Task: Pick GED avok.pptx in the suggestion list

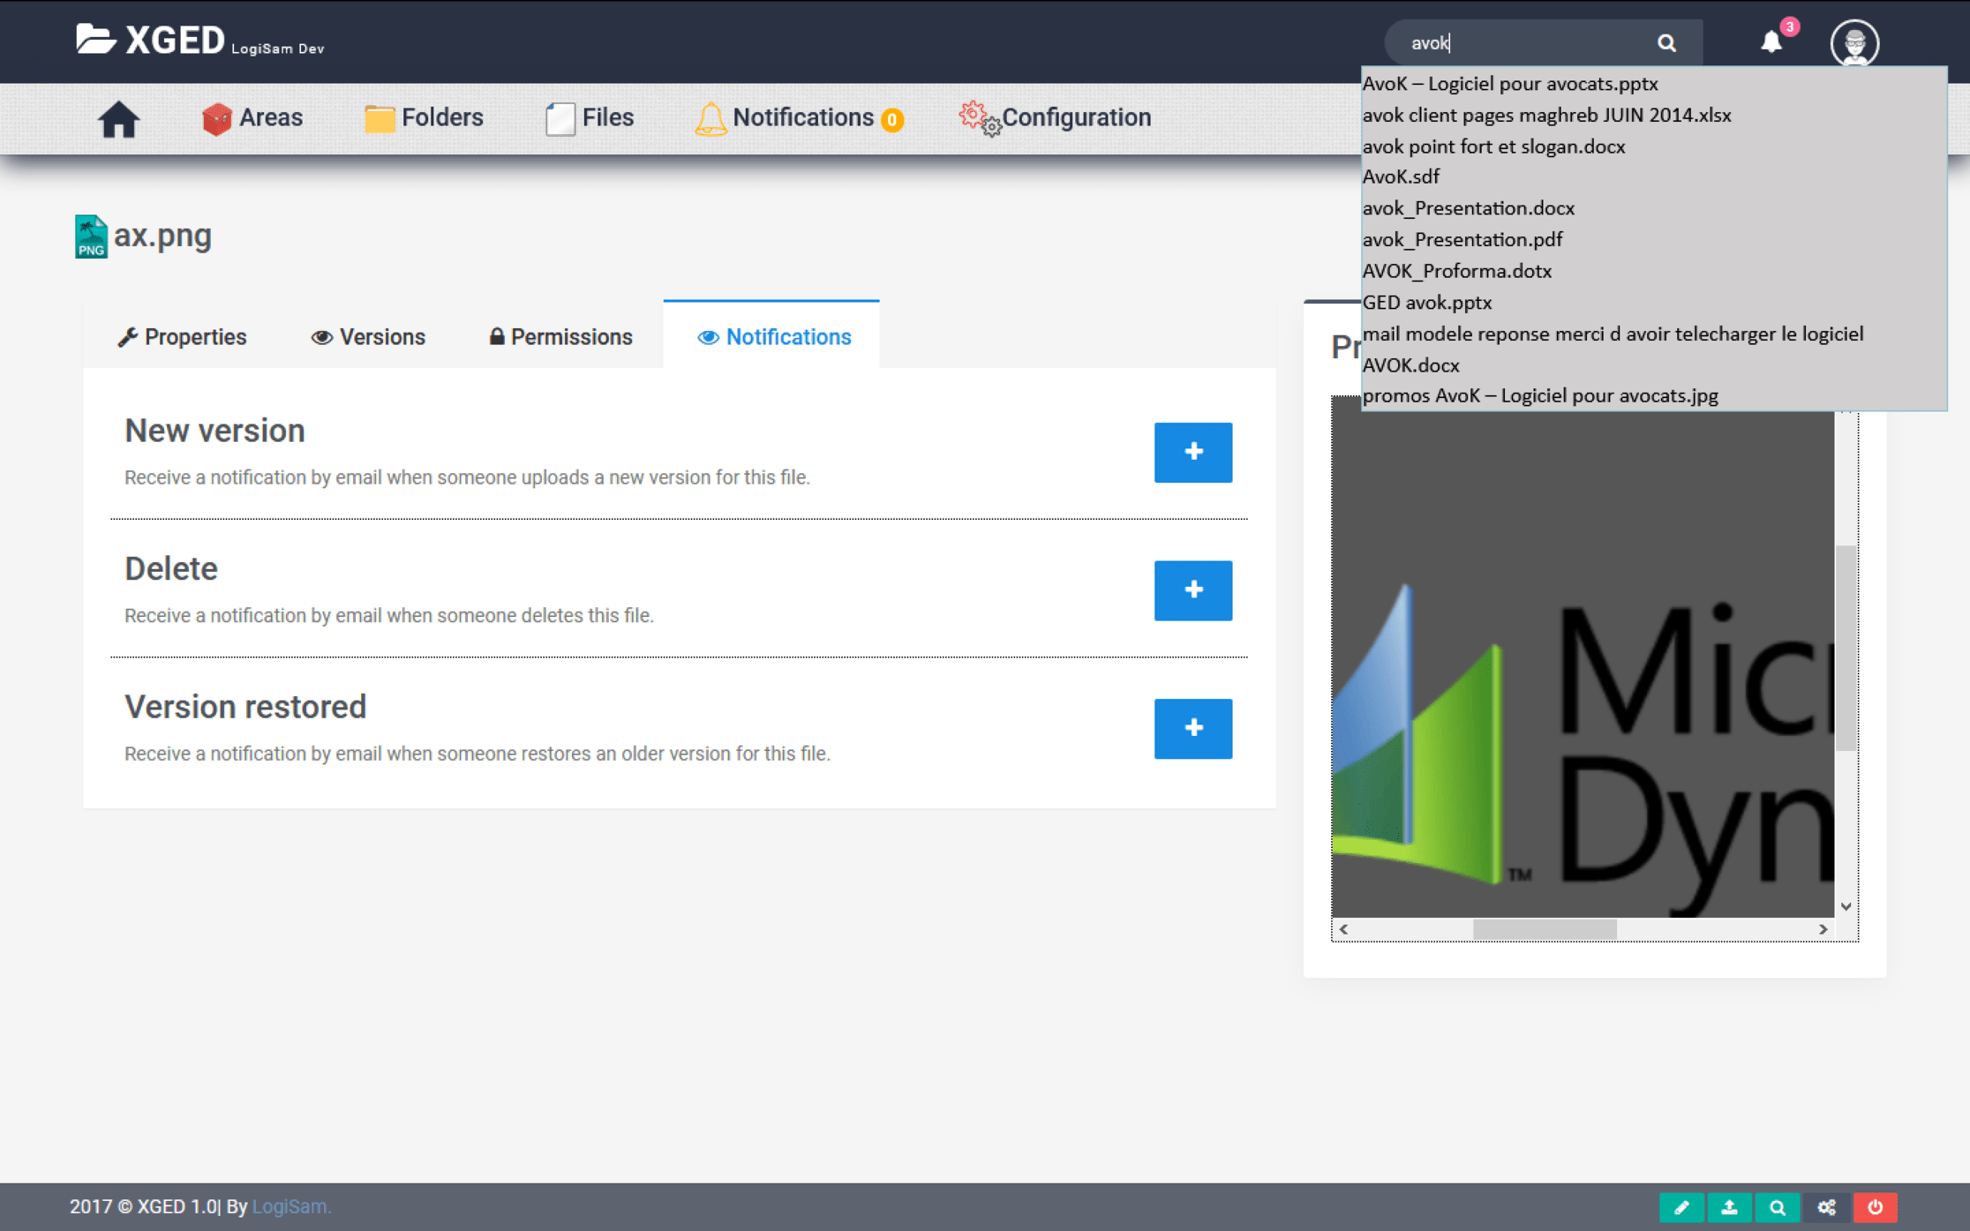Action: pyautogui.click(x=1426, y=302)
